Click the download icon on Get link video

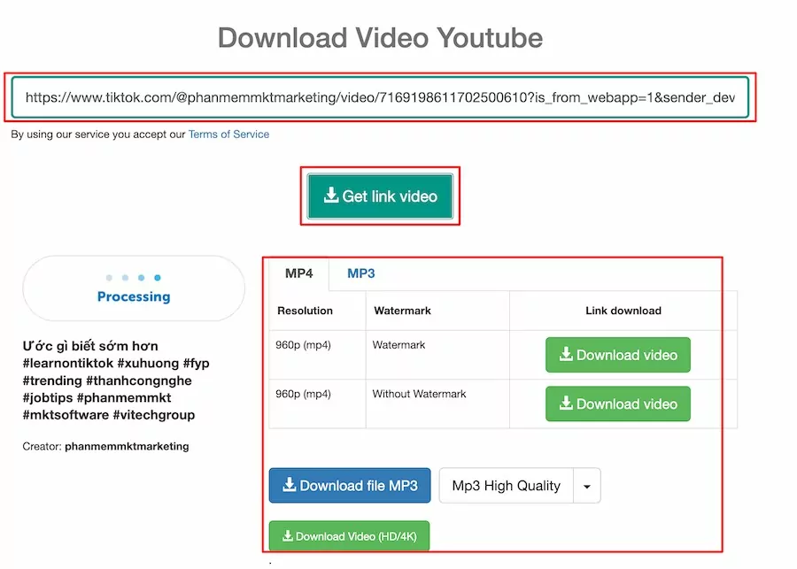click(x=331, y=195)
